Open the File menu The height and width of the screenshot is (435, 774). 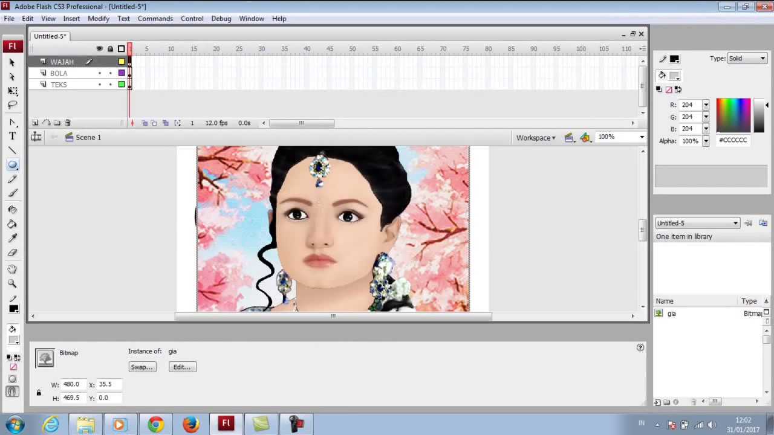tap(9, 19)
